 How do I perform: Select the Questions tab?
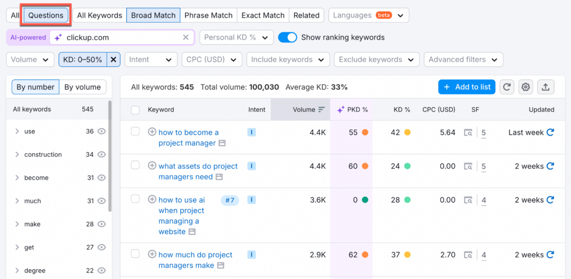click(46, 15)
